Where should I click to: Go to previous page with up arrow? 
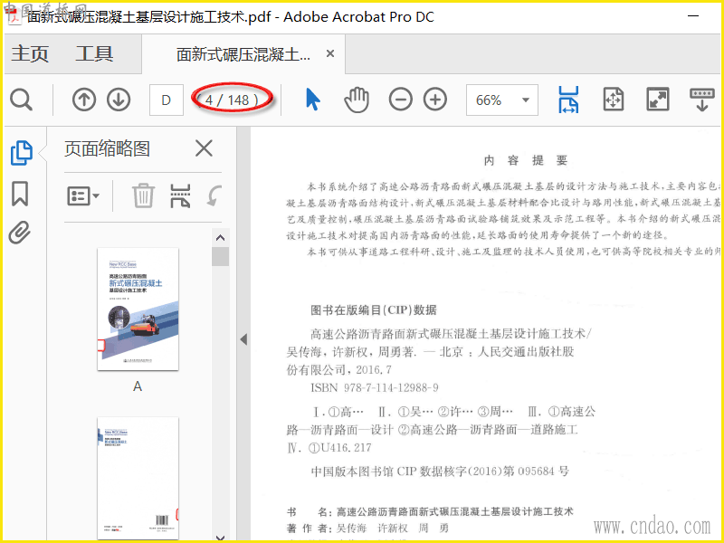(84, 100)
